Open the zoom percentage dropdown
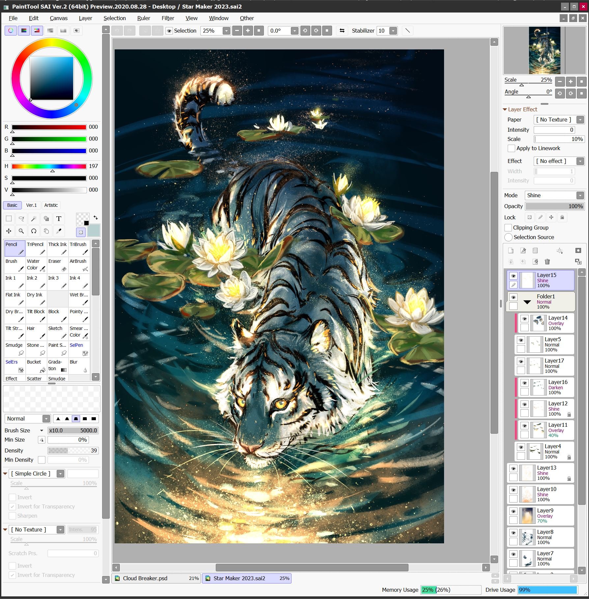589x599 pixels. point(226,31)
